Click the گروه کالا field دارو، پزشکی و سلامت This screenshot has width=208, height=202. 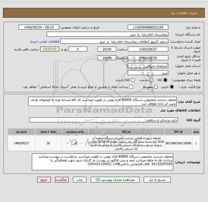[x=103, y=120]
